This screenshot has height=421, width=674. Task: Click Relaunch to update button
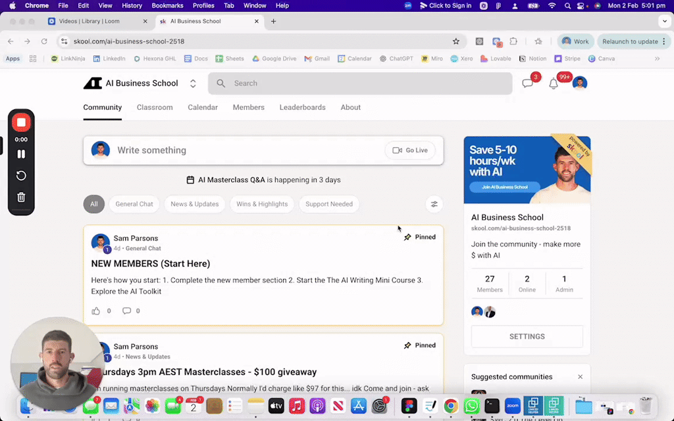(634, 41)
